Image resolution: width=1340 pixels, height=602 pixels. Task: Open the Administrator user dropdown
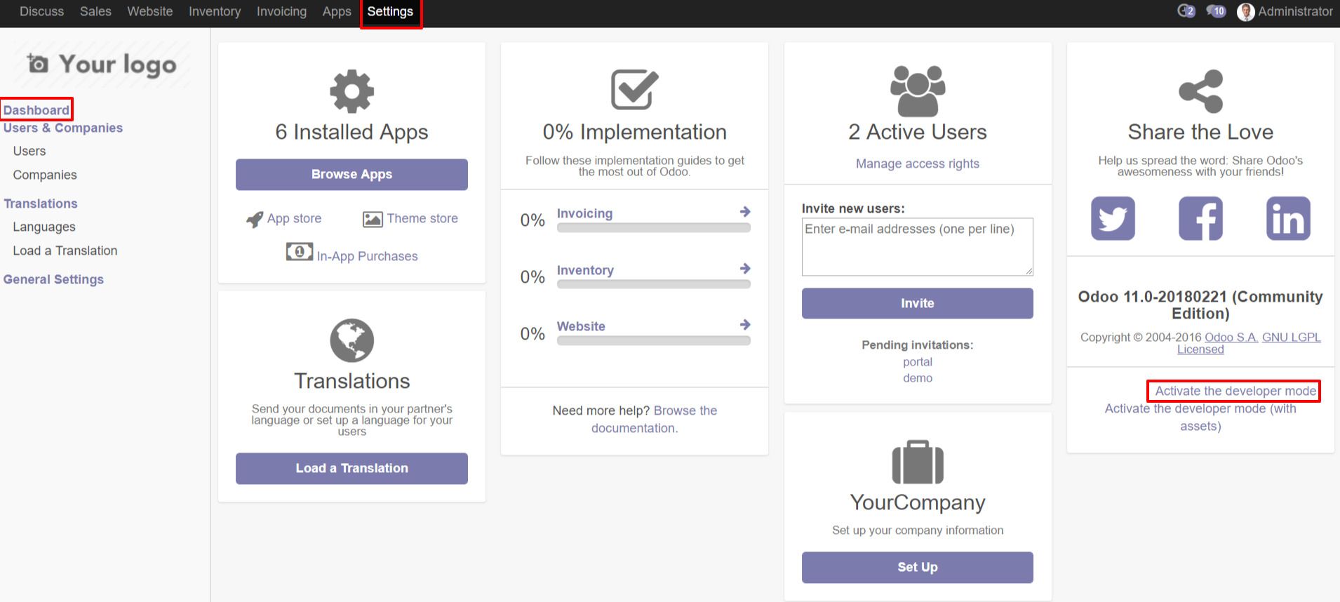[1285, 12]
